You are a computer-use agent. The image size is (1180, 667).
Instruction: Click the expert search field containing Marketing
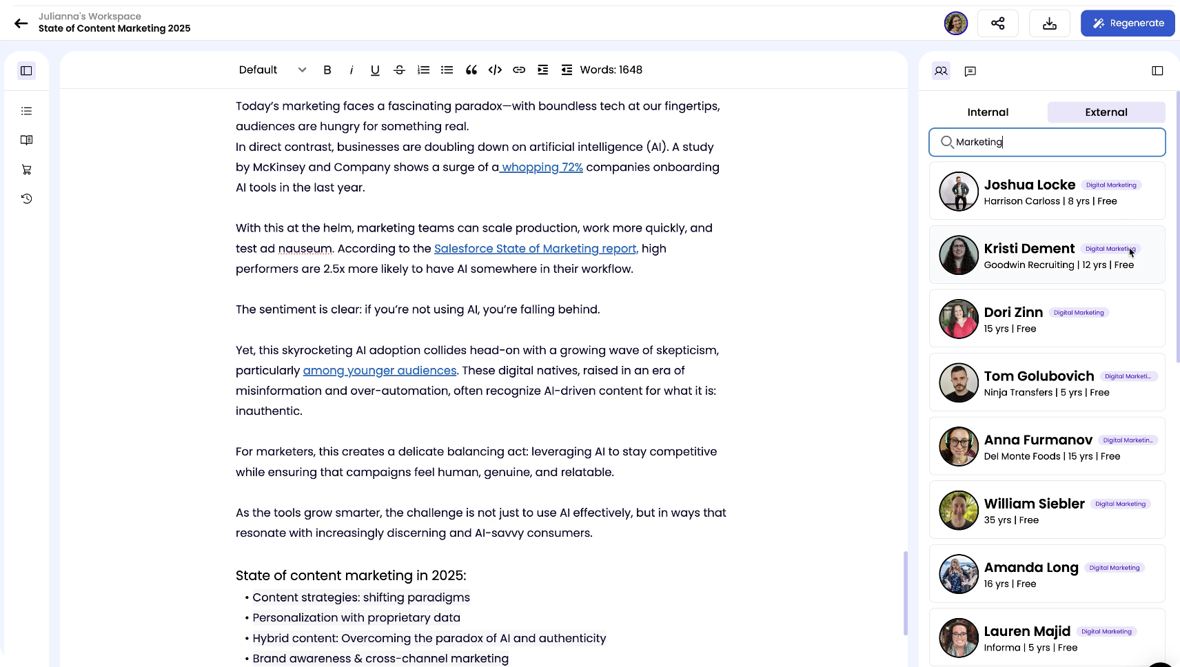[x=1047, y=142]
